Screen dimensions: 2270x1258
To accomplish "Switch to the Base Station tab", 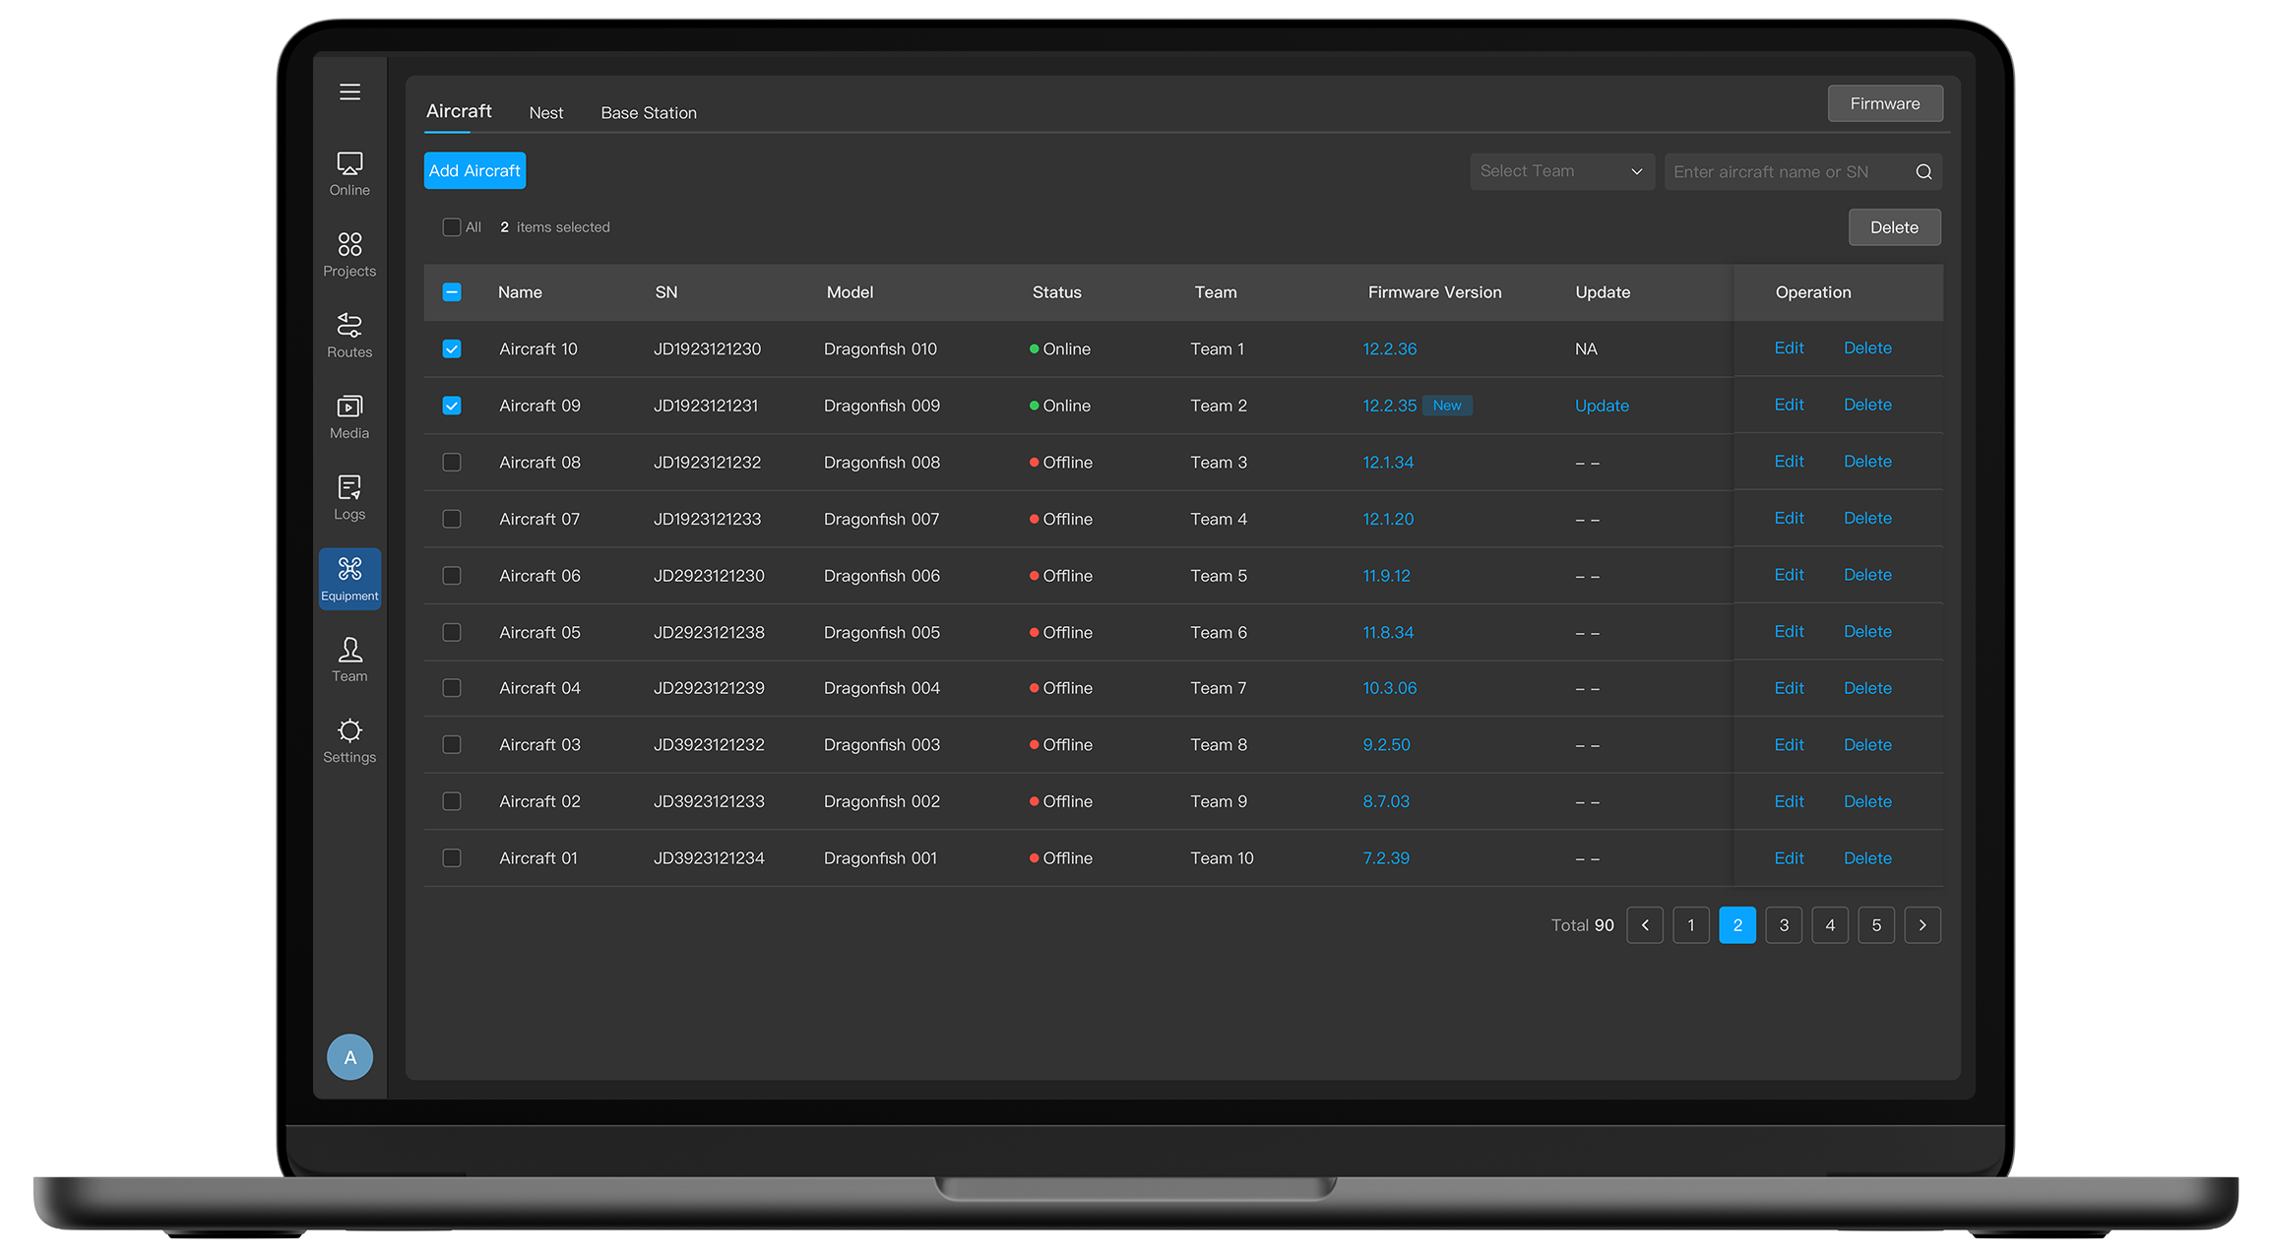I will [x=649, y=113].
